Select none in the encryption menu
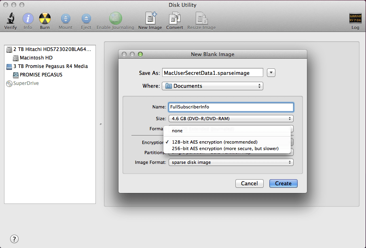Viewport: 366px width, 248px height. click(177, 131)
